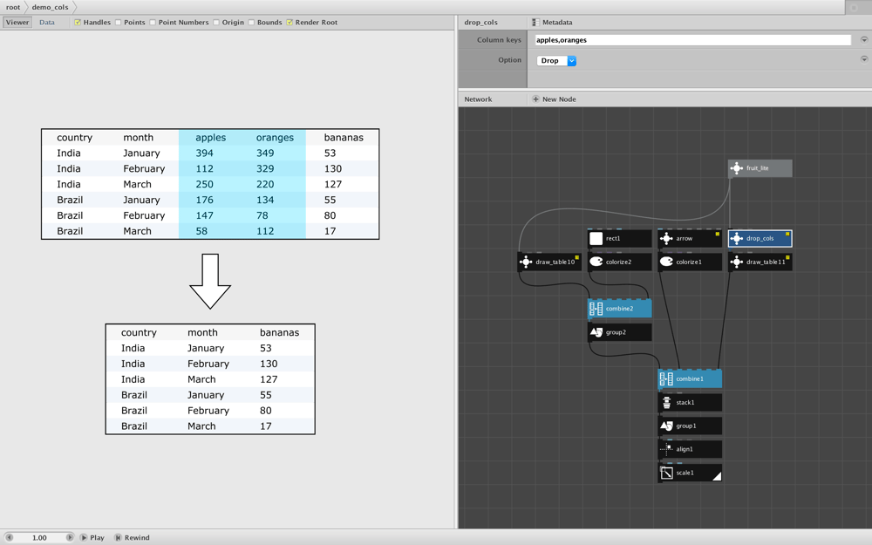The height and width of the screenshot is (545, 872).
Task: Select the scale1 node icon
Action: [666, 473]
